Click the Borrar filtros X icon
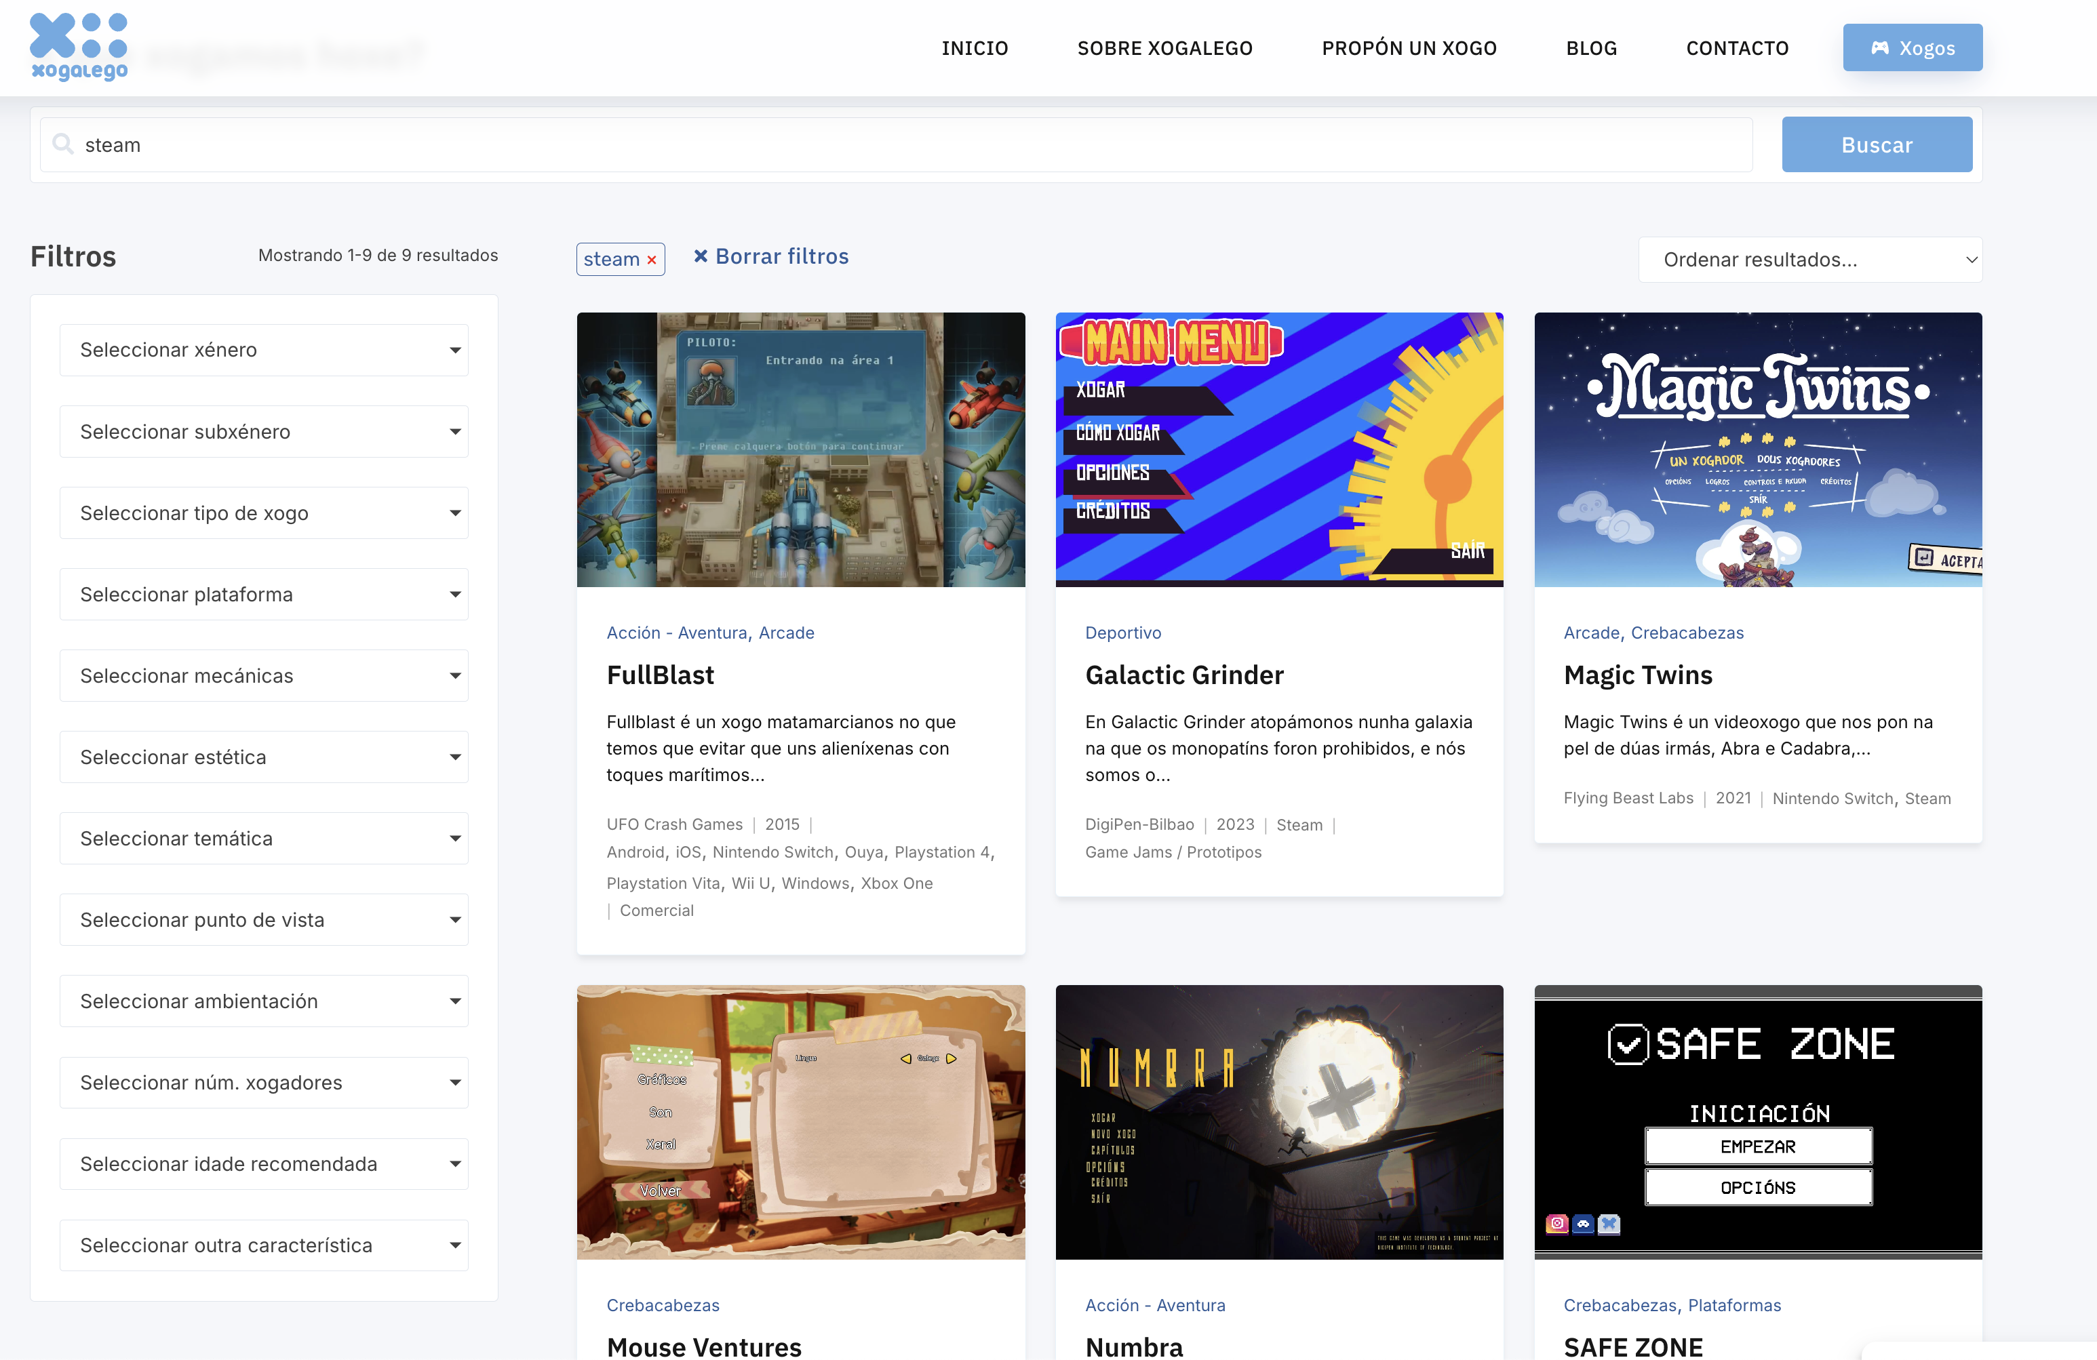The image size is (2097, 1360). 701,256
